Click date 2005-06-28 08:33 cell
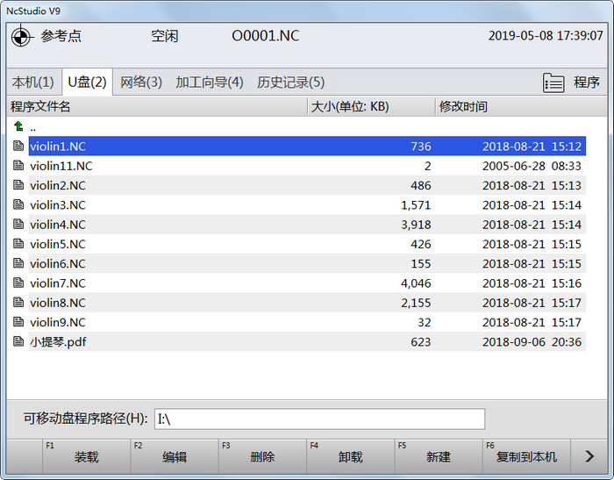614x480 pixels. [x=532, y=166]
